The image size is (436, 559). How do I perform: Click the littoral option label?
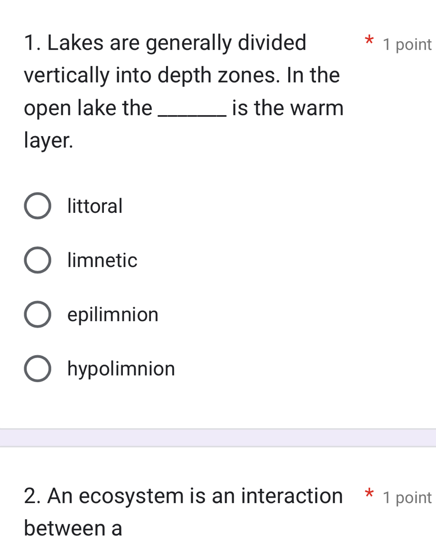click(x=94, y=205)
